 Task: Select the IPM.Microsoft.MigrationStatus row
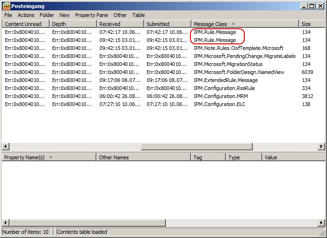click(x=163, y=64)
